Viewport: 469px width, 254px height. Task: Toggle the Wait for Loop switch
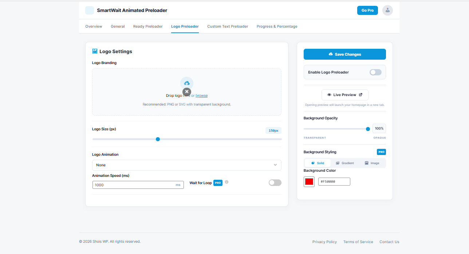click(x=275, y=183)
